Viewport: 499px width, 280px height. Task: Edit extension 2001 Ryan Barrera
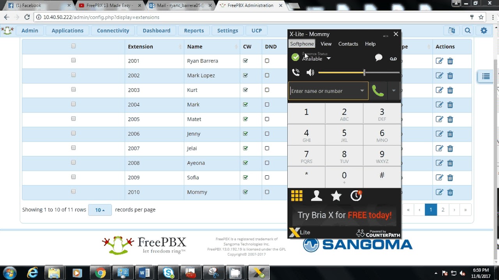pyautogui.click(x=439, y=61)
